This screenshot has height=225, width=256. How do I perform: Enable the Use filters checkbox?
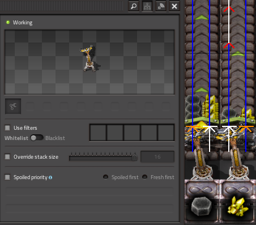click(x=7, y=128)
